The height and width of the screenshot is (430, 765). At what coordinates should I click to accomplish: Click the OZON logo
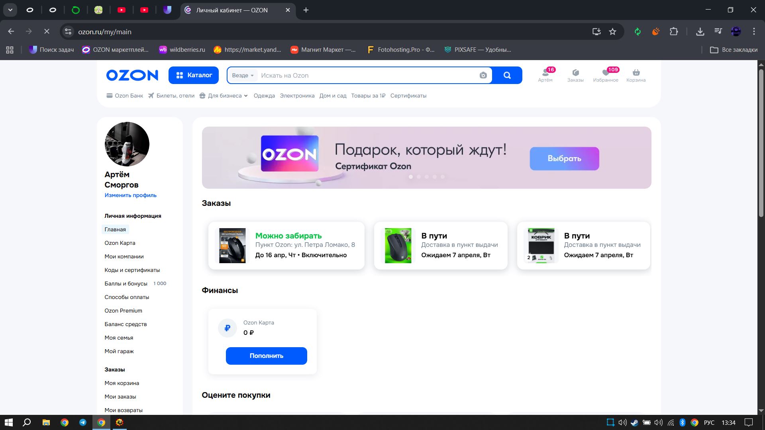point(132,75)
